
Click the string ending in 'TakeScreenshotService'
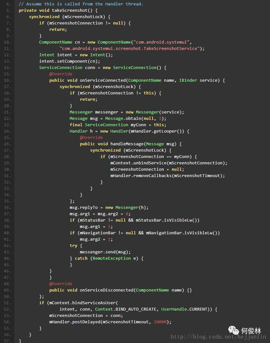pyautogui.click(x=130, y=48)
